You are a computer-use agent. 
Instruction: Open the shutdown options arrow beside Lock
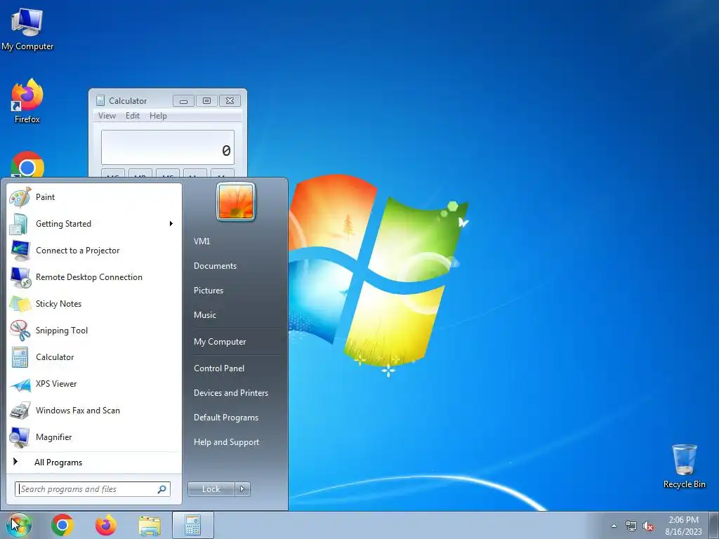coord(242,489)
